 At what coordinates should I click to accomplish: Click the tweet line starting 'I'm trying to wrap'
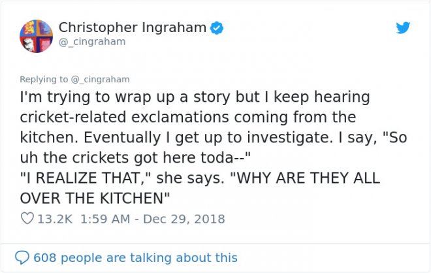coord(195,97)
